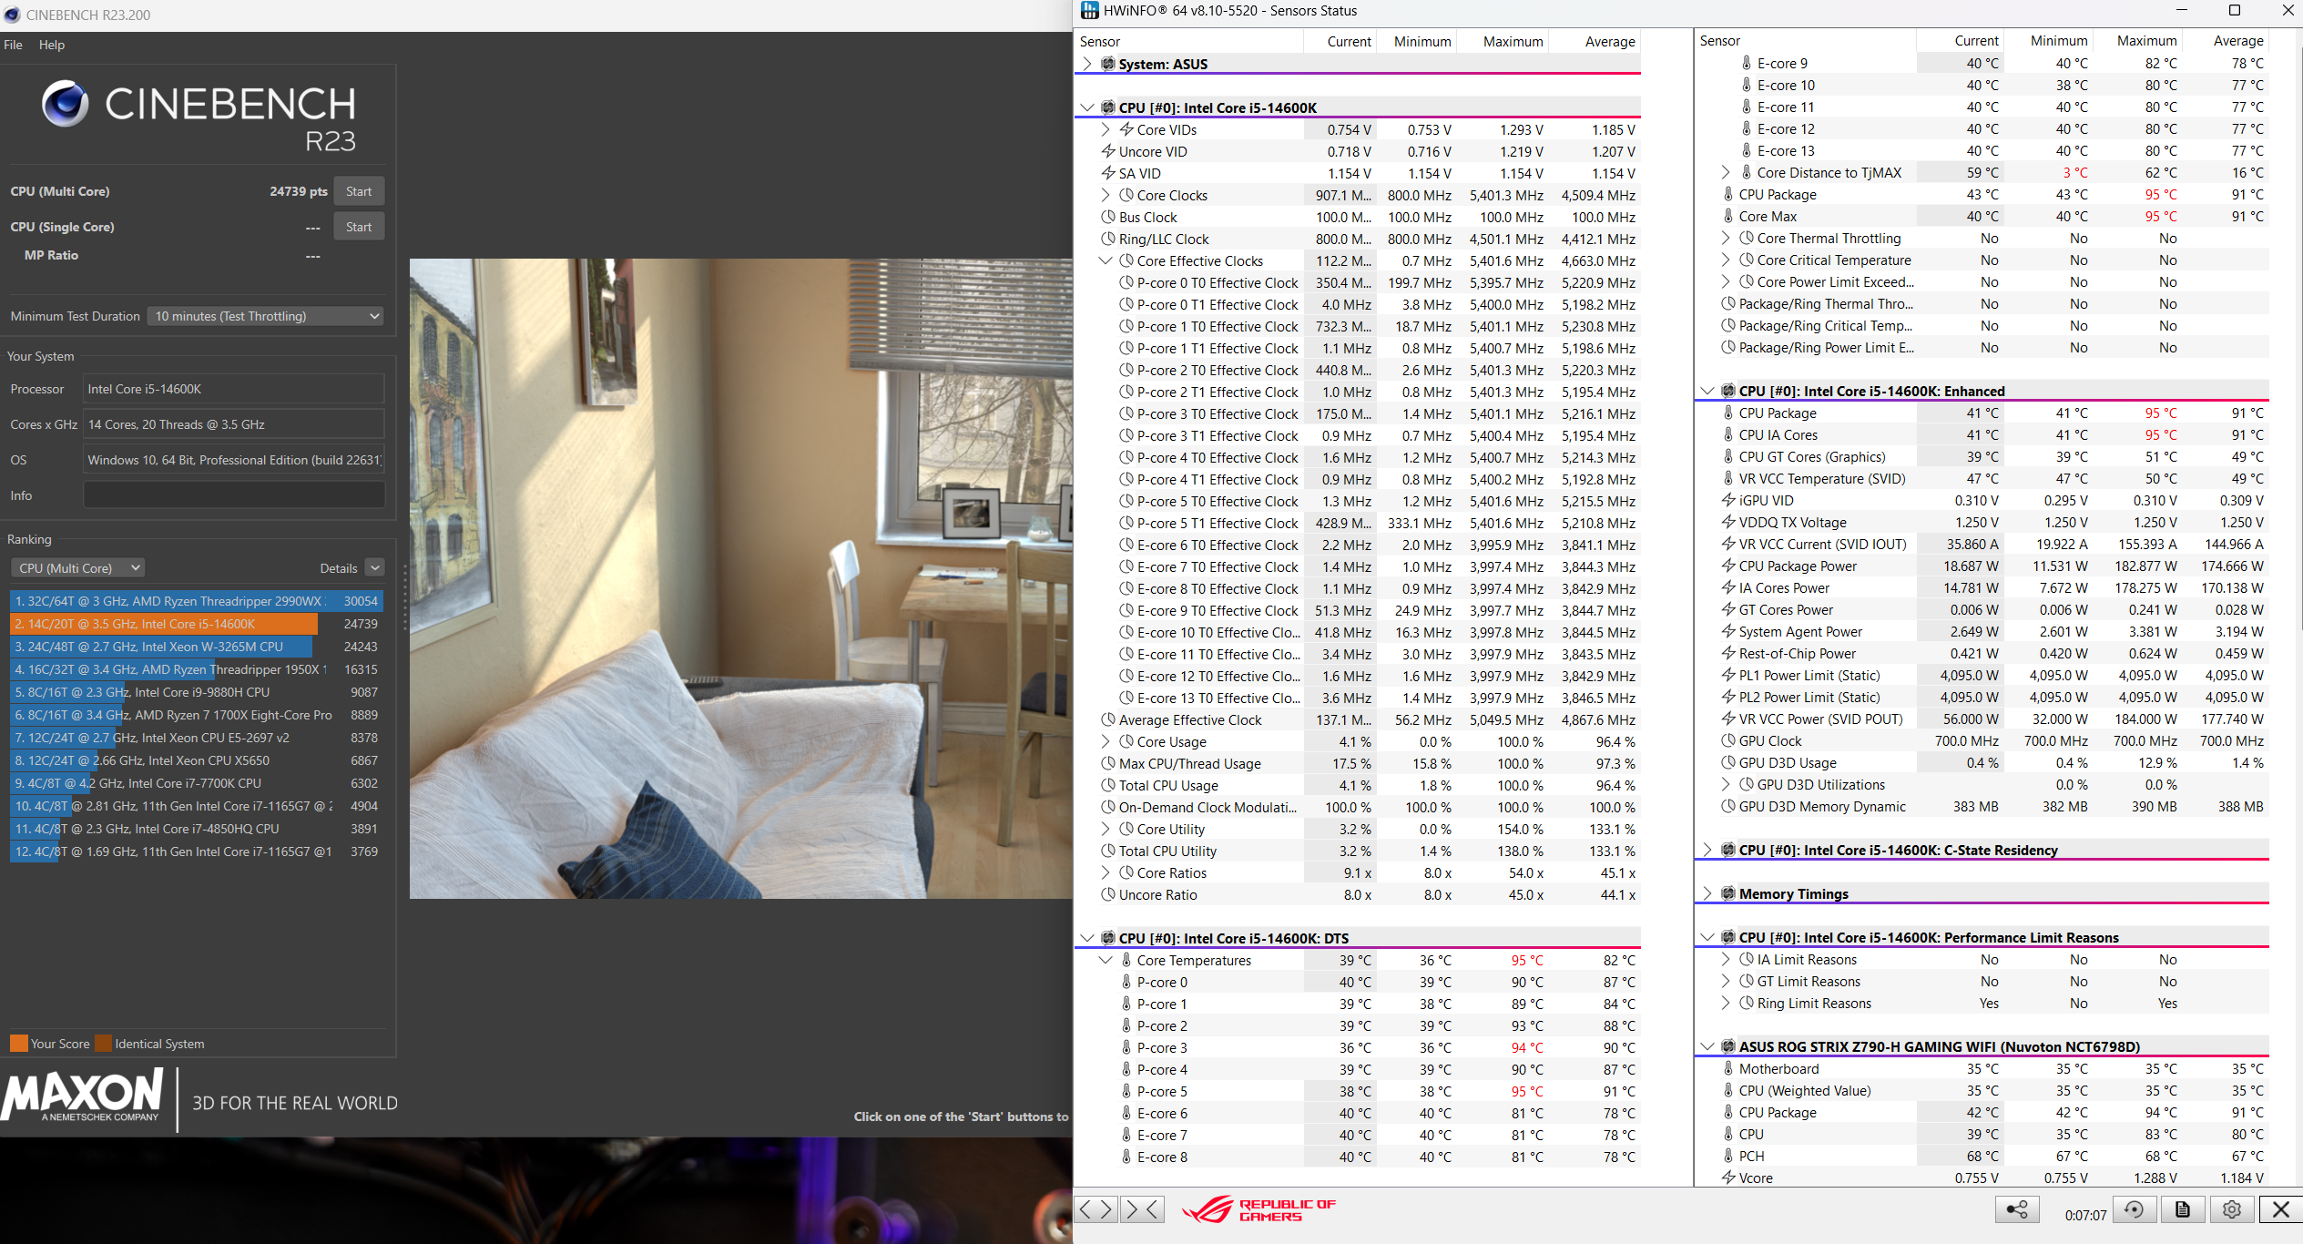The image size is (2303, 1244).
Task: Start the CPU (Single Core) benchmark
Action: tap(359, 227)
